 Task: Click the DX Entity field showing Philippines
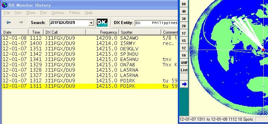[156, 23]
